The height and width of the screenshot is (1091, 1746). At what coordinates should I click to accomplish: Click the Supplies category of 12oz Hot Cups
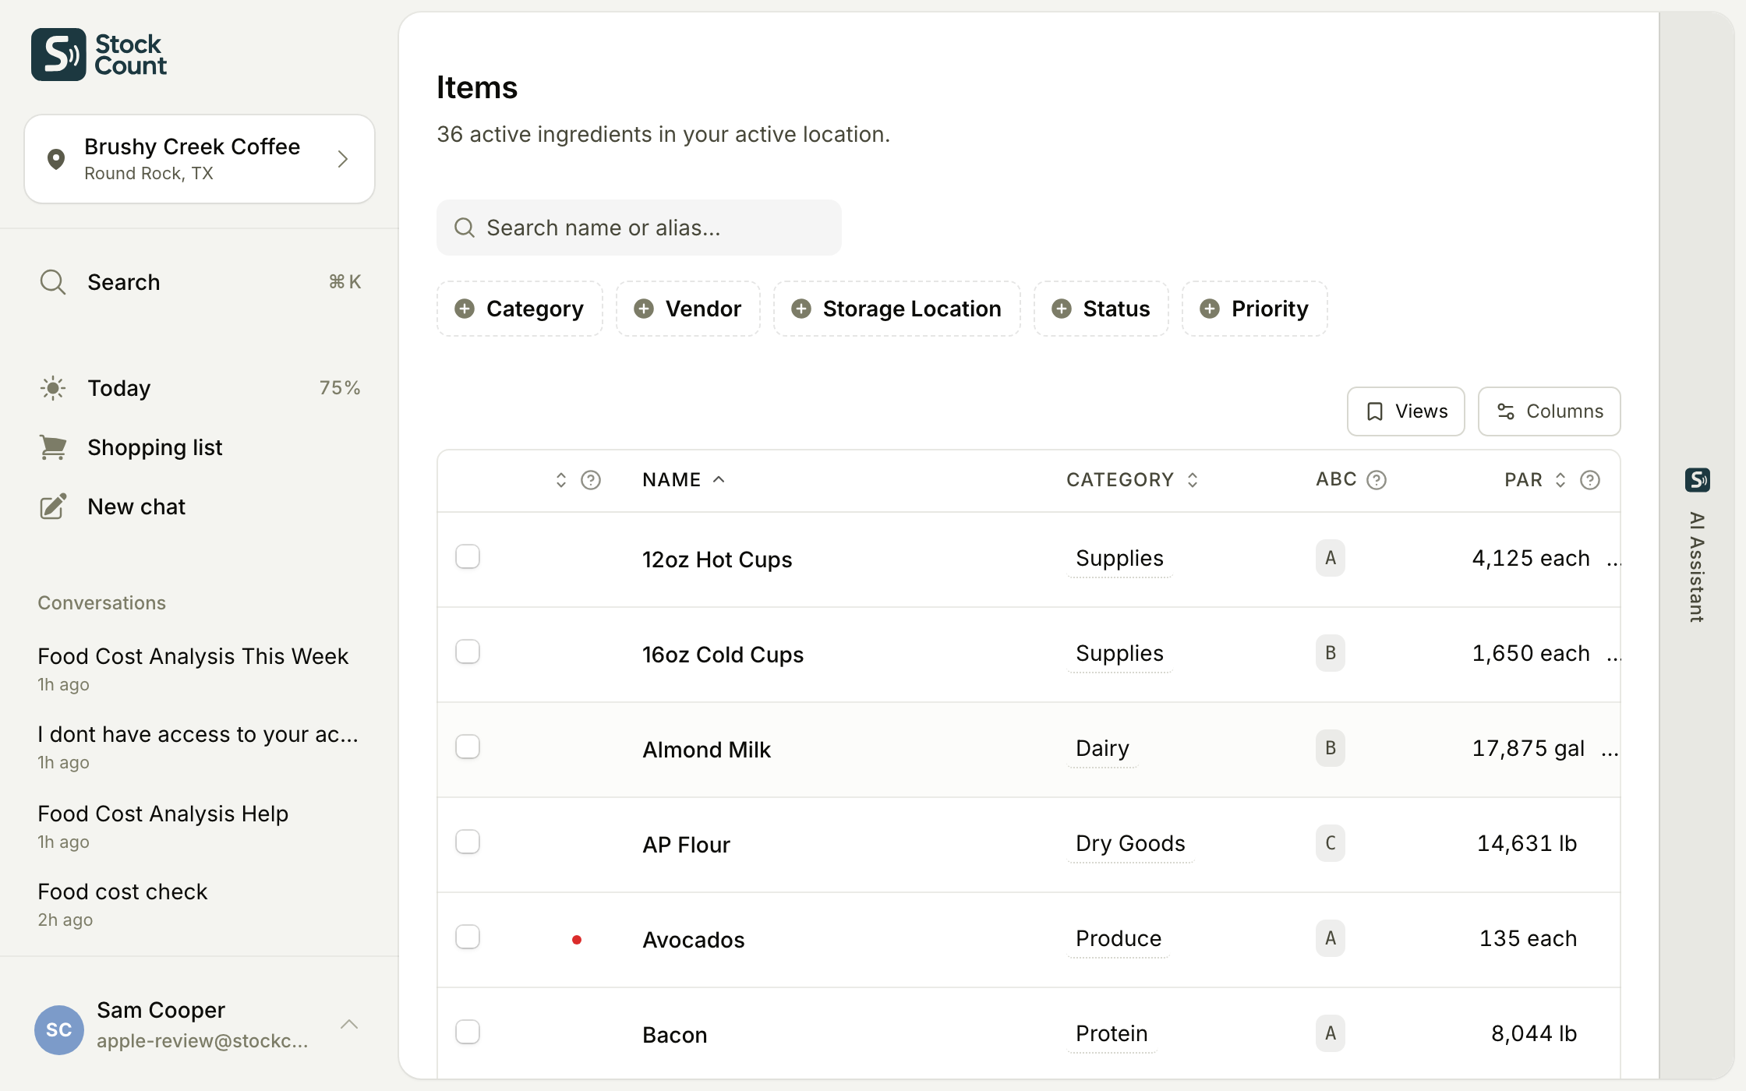tap(1119, 558)
